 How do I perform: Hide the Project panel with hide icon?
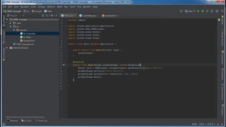coord(56,16)
